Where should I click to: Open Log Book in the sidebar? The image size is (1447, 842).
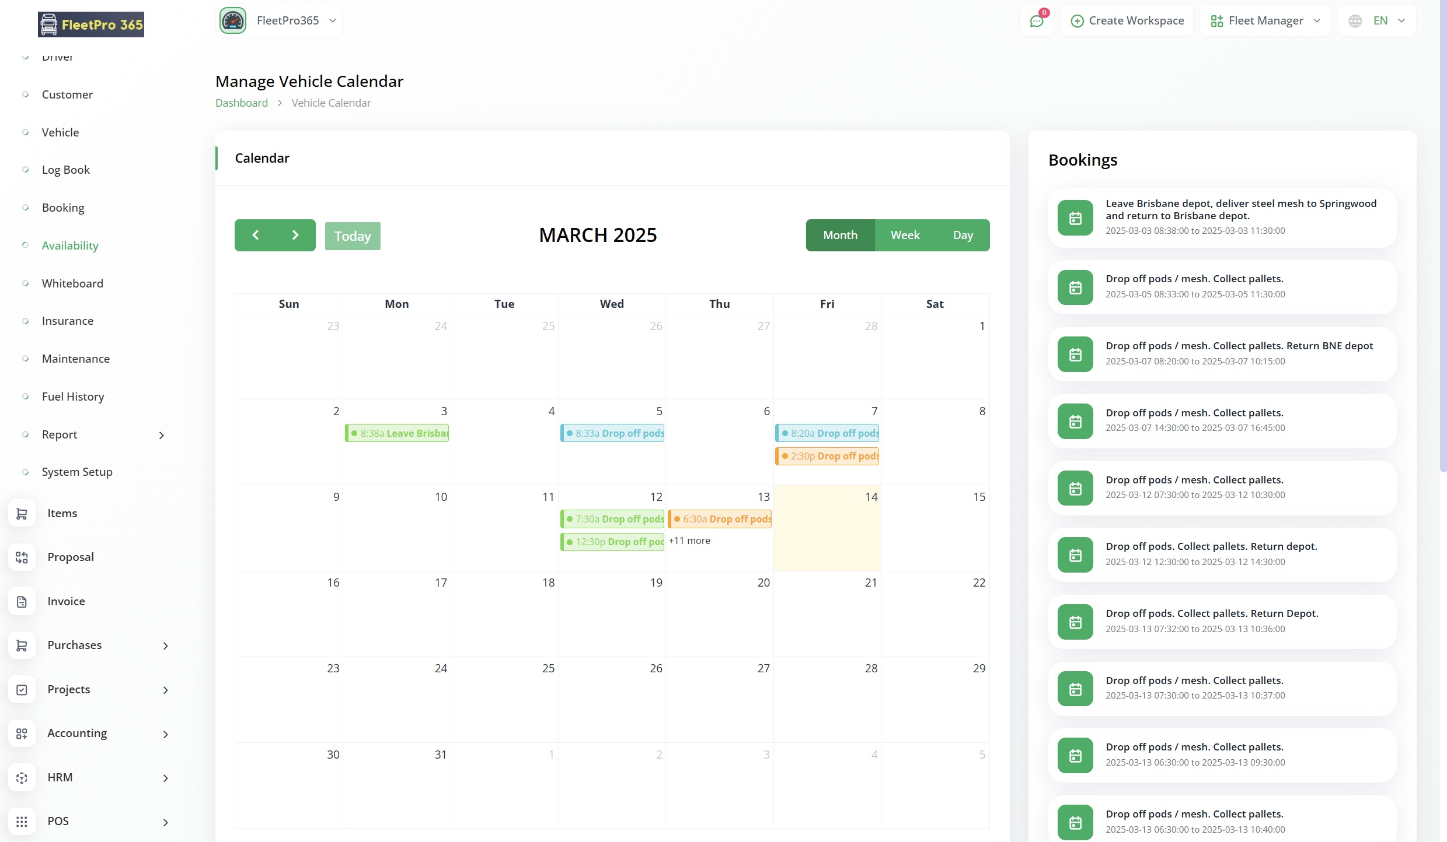coord(65,170)
